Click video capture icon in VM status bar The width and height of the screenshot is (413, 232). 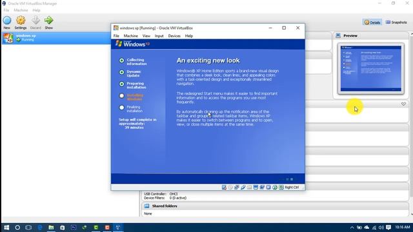262,188
